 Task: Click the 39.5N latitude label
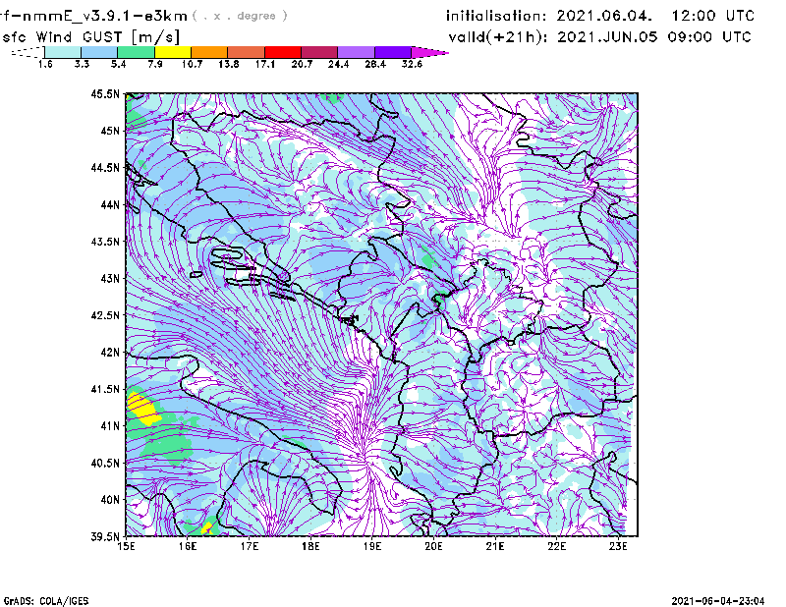pos(105,536)
